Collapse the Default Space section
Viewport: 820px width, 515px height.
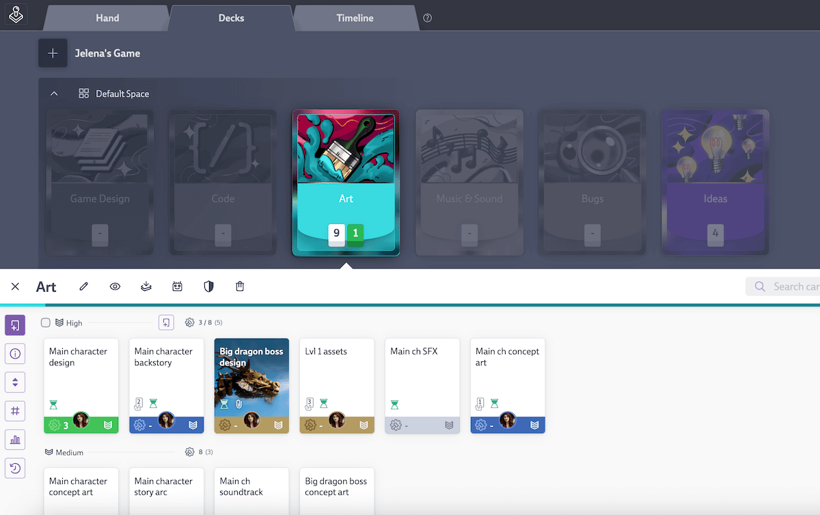pyautogui.click(x=54, y=93)
